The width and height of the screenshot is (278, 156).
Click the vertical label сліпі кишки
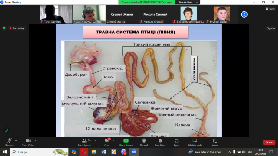point(194,69)
